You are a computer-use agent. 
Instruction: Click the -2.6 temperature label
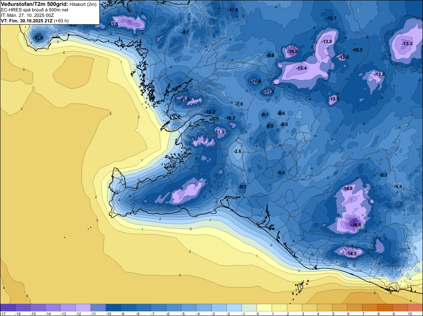pyautogui.click(x=237, y=151)
